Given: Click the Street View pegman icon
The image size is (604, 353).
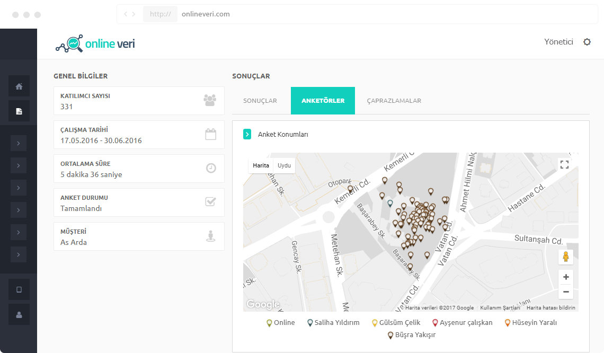Looking at the screenshot, I should click(x=566, y=257).
